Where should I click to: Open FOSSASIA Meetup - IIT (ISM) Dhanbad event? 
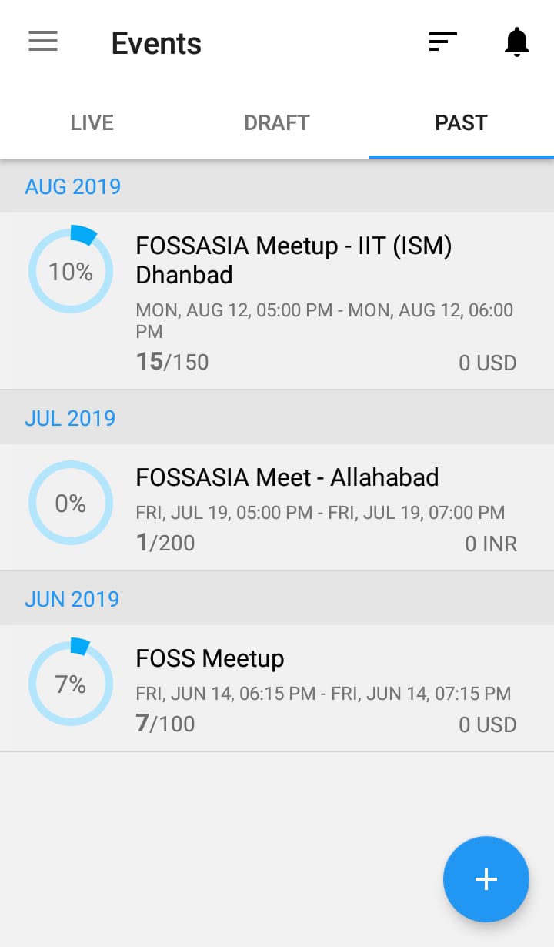coord(293,260)
